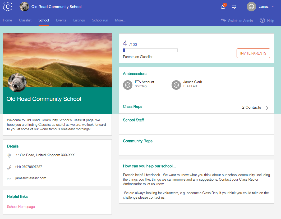The width and height of the screenshot is (281, 219).
Task: Expand the James account dropdown arrow
Action: (273, 7)
